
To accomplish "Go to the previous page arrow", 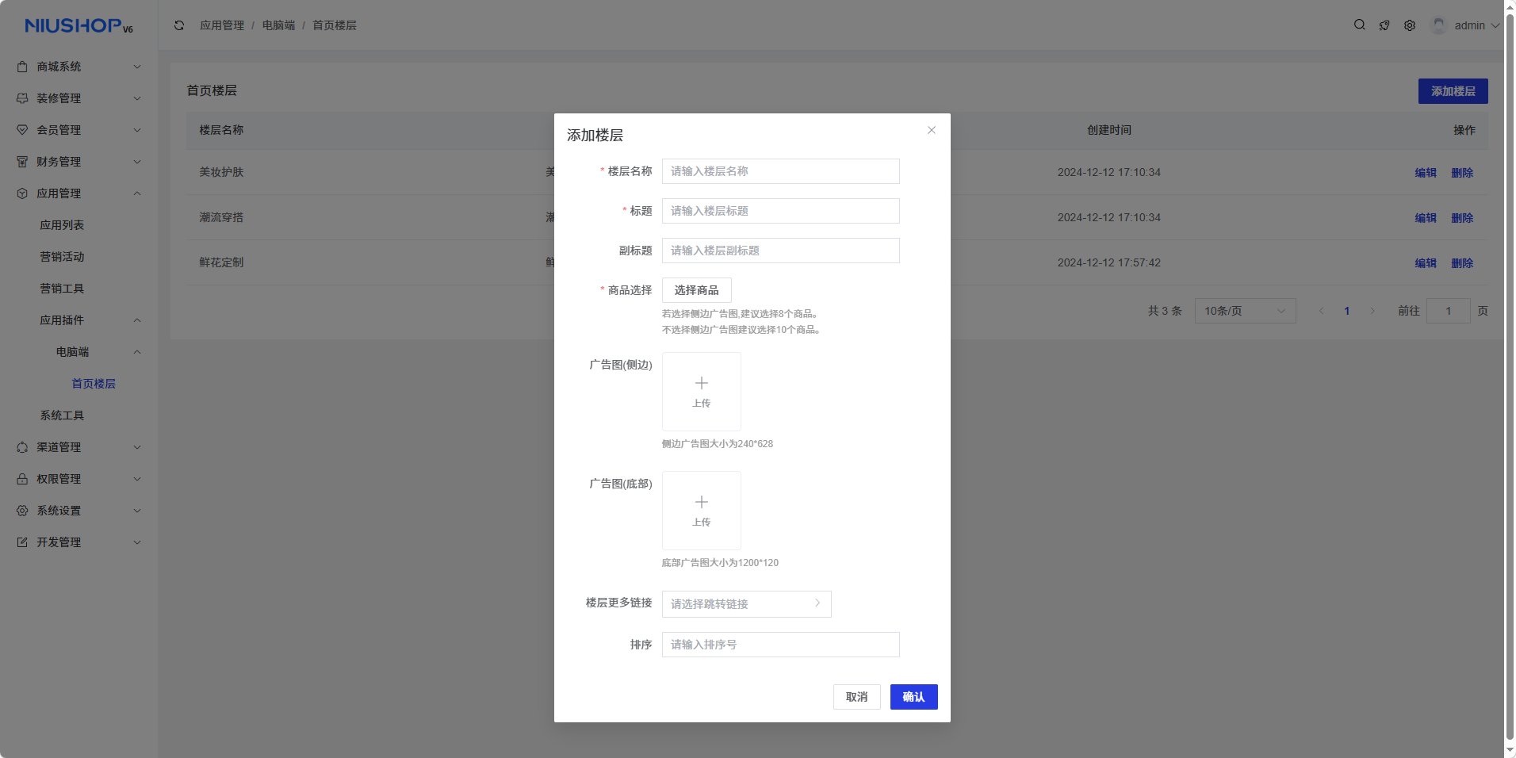I will [x=1321, y=311].
